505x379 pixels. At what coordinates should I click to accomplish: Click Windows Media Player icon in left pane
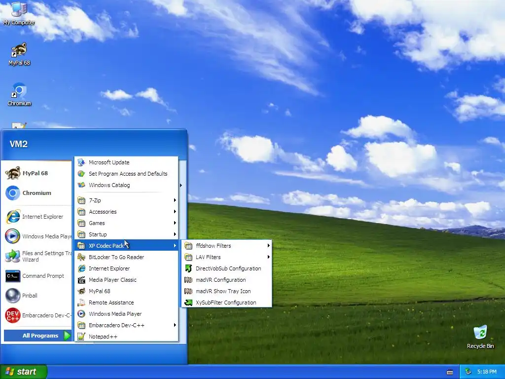12,236
